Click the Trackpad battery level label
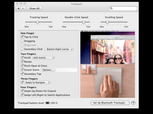This screenshot has width=153, height=114. click(x=31, y=103)
